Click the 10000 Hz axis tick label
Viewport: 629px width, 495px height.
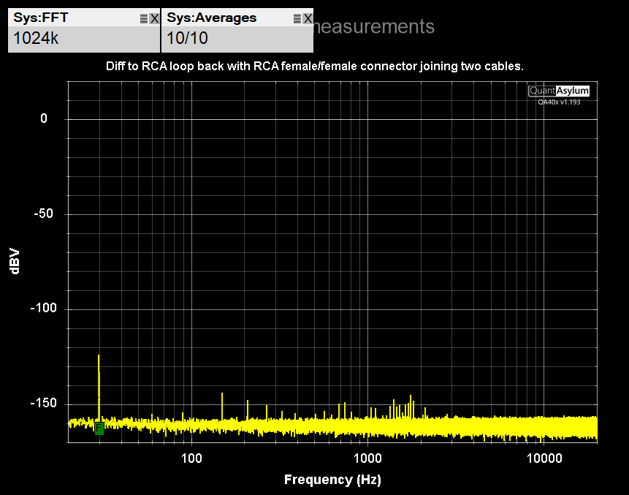point(544,458)
